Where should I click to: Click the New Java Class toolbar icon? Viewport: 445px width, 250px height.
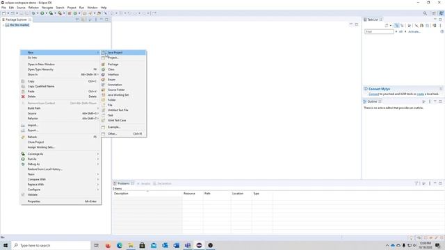click(x=75, y=13)
